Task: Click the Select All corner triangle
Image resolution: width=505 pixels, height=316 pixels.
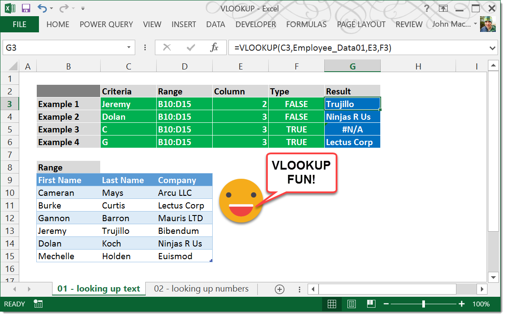Action: [x=13, y=66]
